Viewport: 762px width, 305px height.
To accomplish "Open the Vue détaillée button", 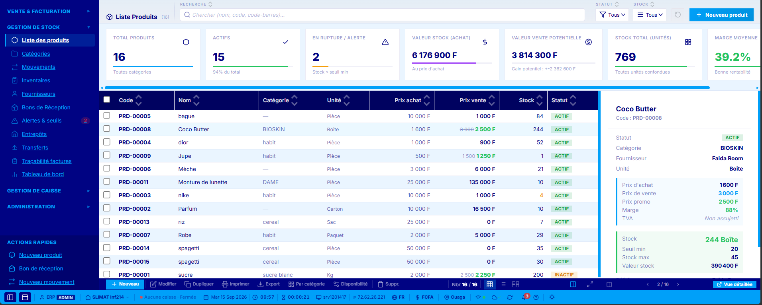I will pyautogui.click(x=735, y=284).
